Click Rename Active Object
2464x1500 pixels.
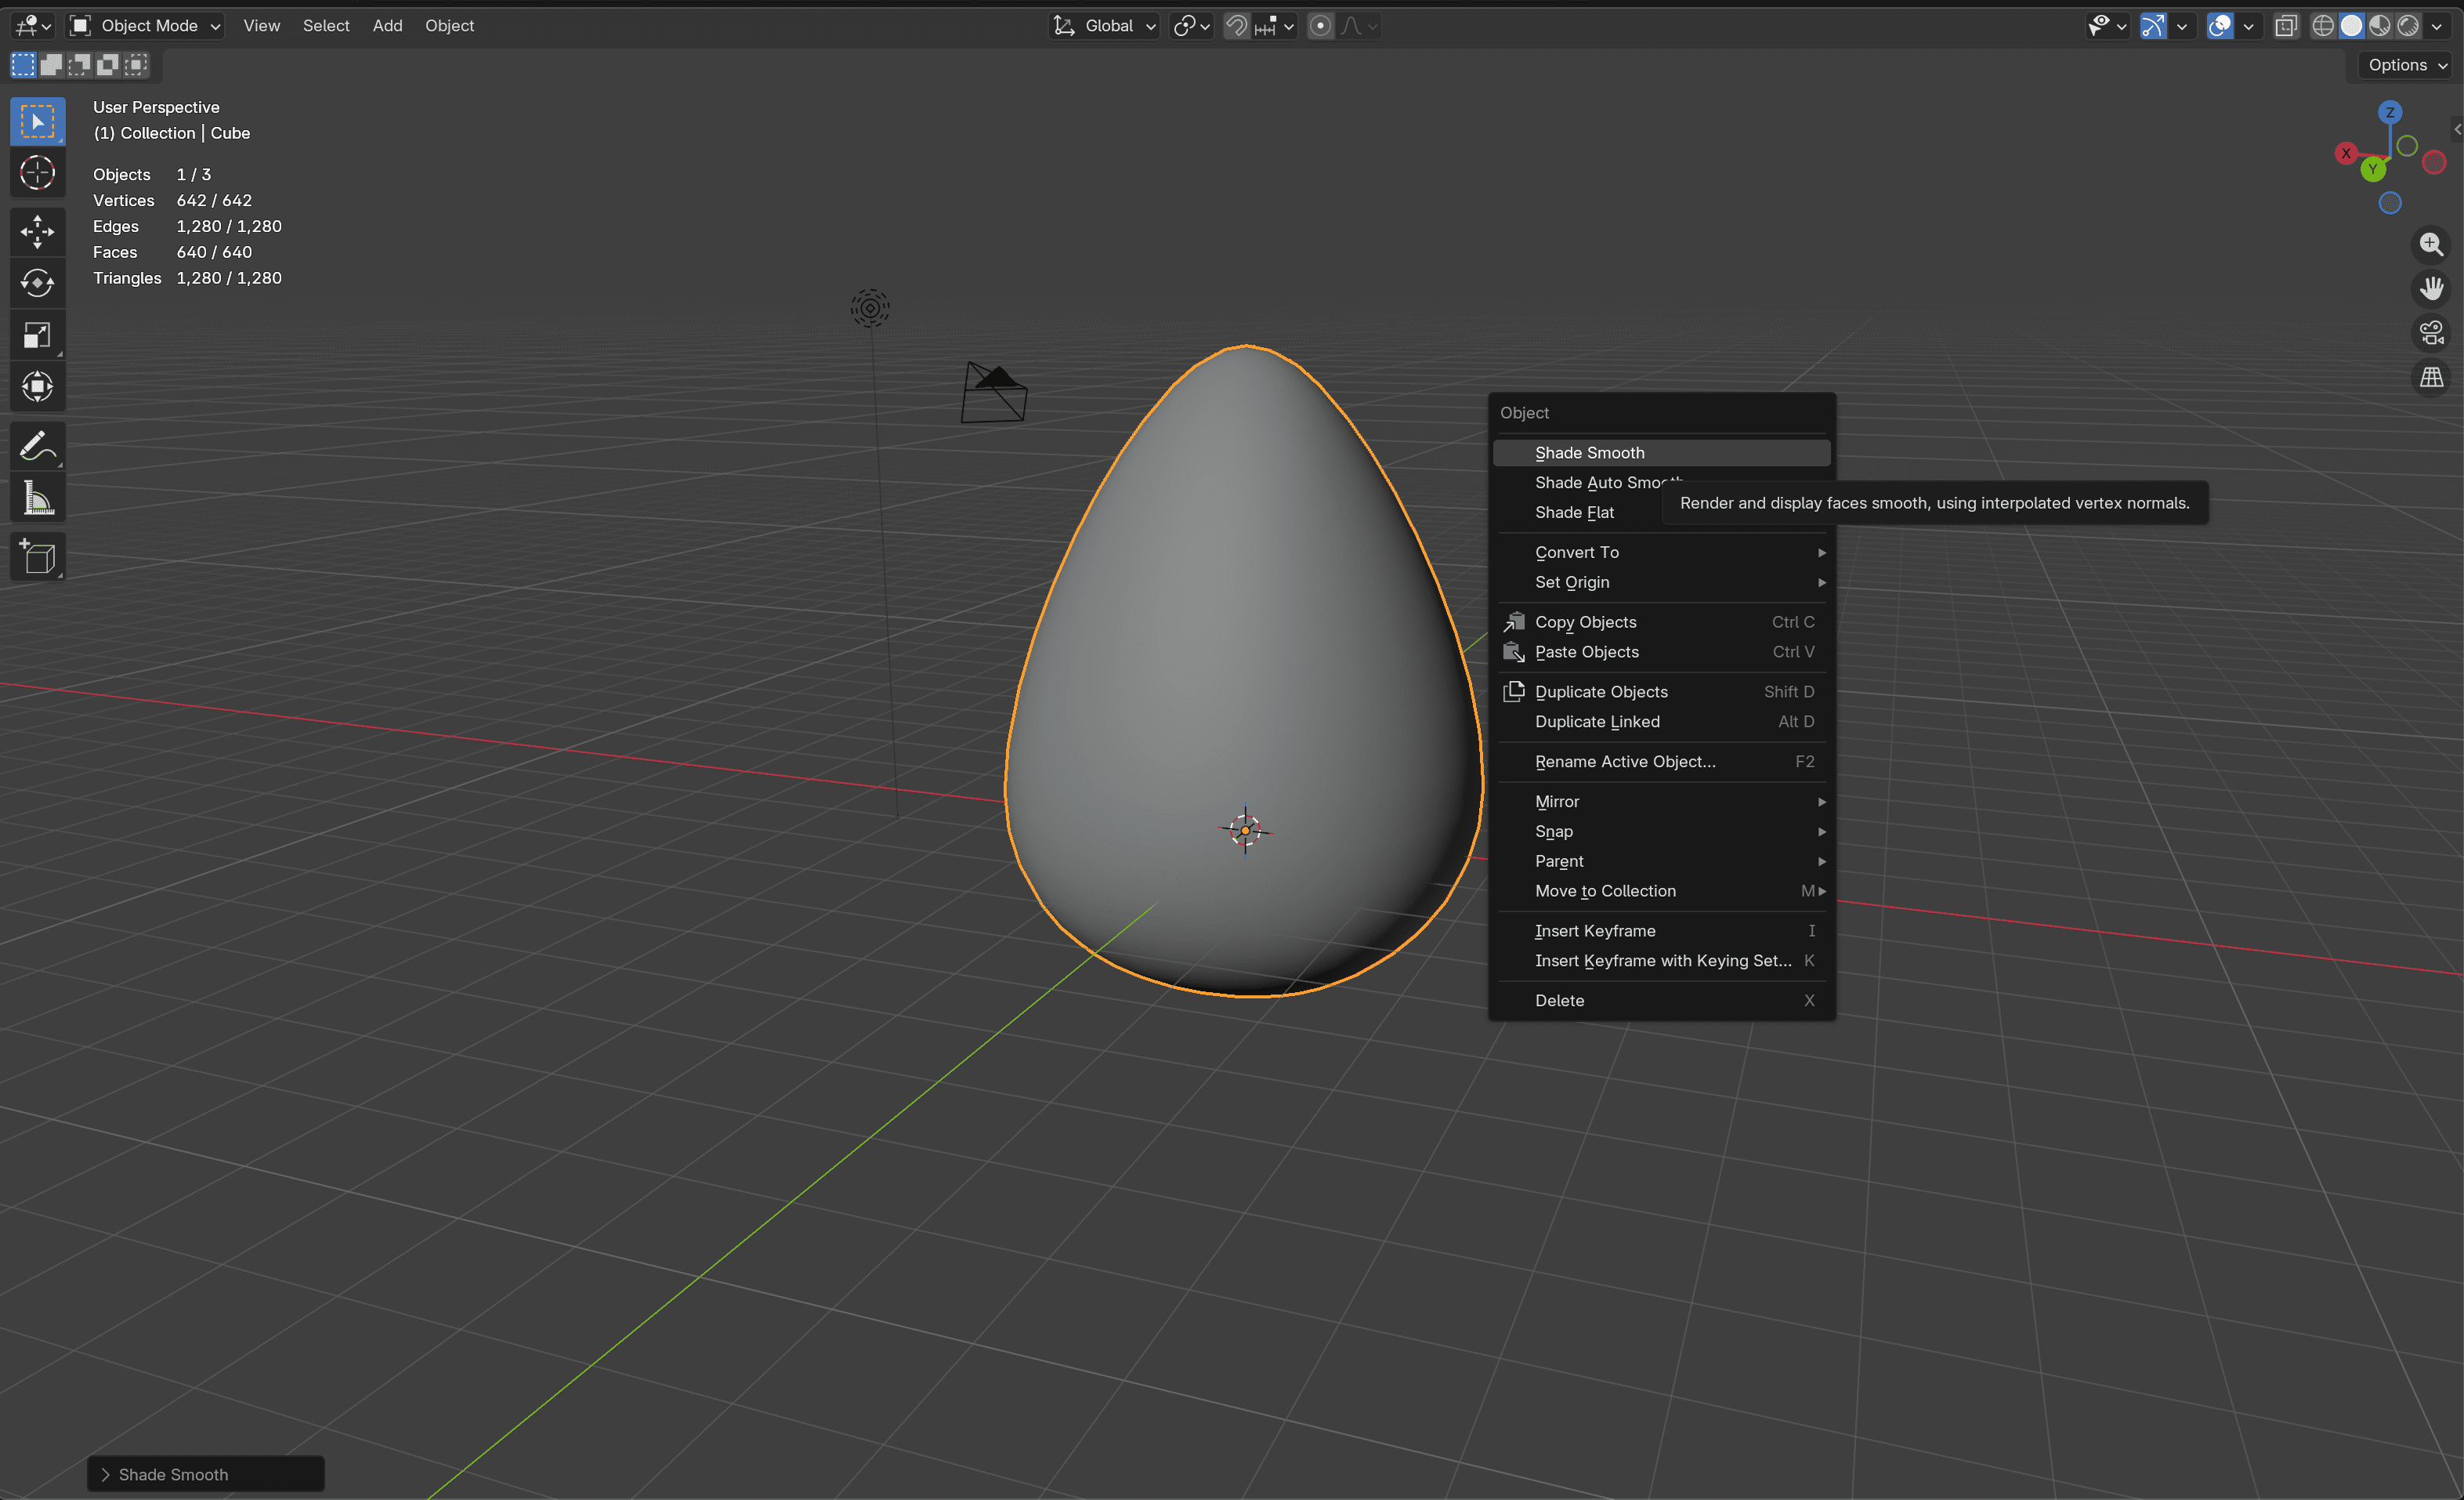point(1661,762)
